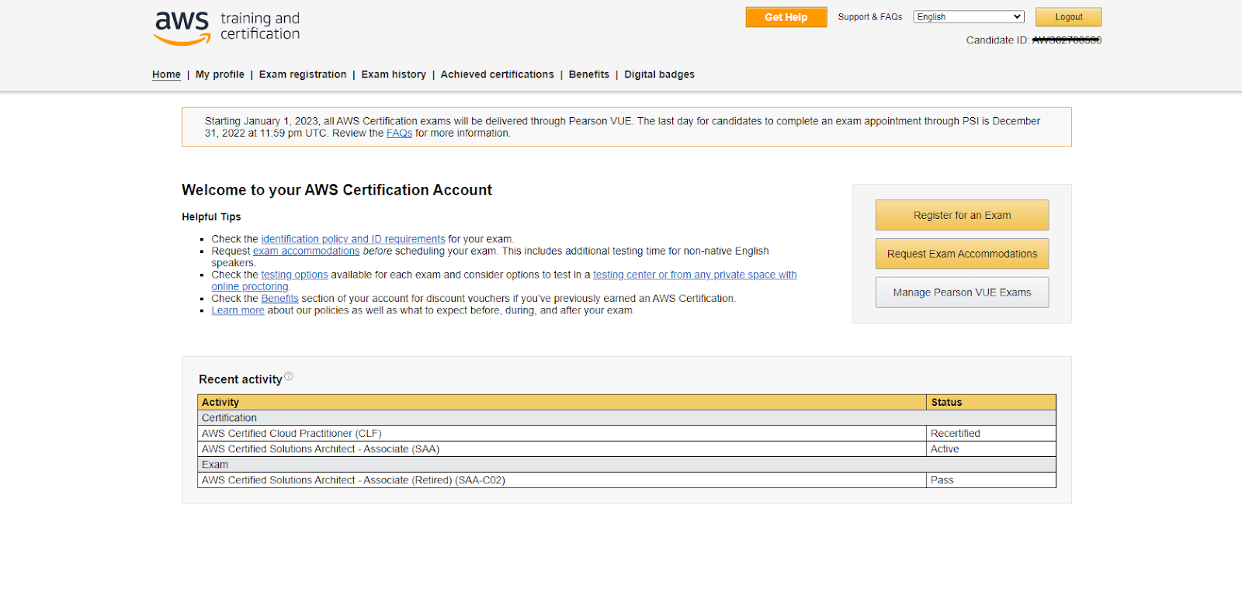
Task: Open the Digital badges menu item
Action: click(659, 74)
